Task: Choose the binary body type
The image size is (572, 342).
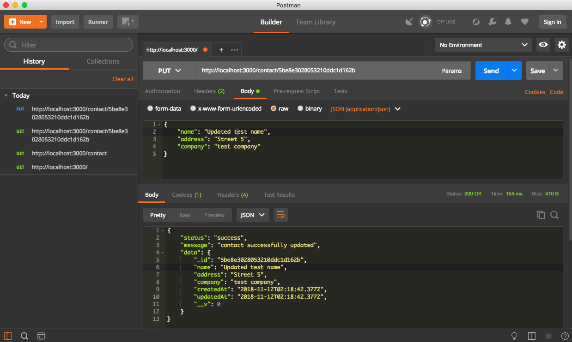Action: pyautogui.click(x=300, y=109)
